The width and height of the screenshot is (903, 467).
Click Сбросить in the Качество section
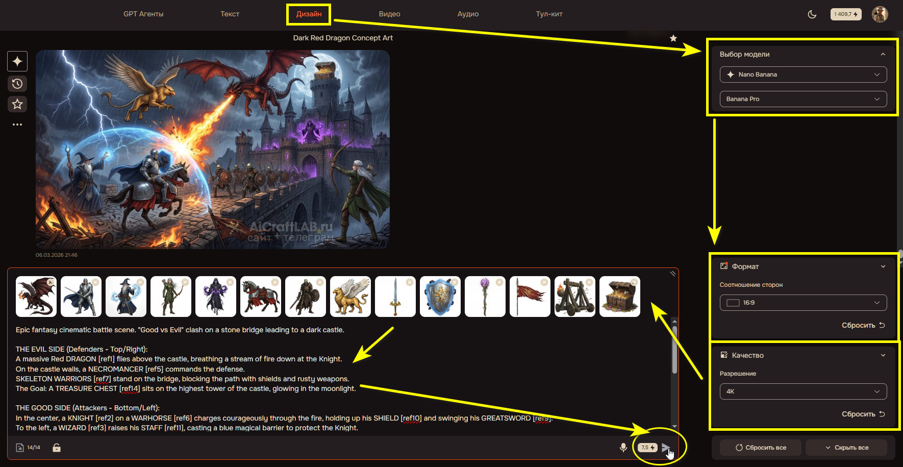(x=863, y=414)
